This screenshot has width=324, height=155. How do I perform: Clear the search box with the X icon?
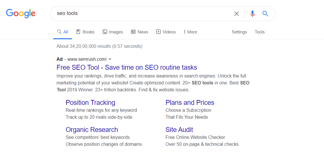click(236, 14)
